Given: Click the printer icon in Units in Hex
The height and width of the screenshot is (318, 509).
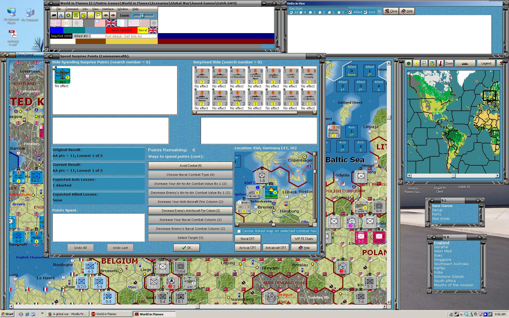Looking at the screenshot, I should (x=379, y=12).
